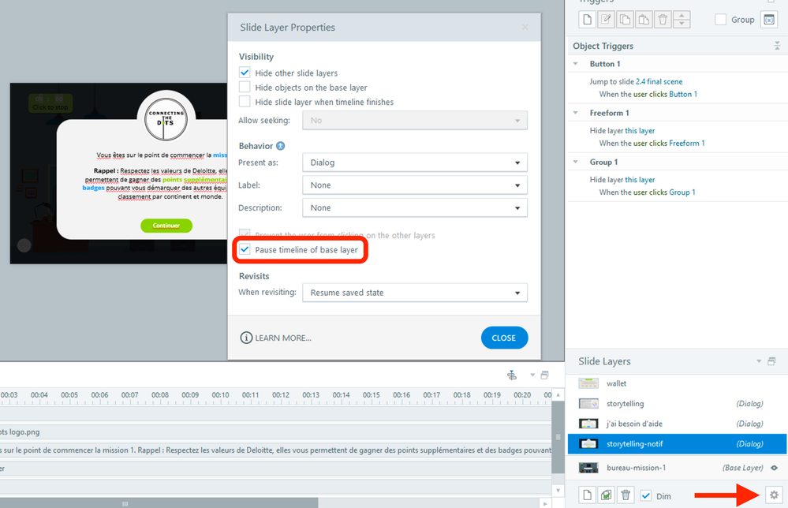788x508 pixels.
Task: Add a new slide layer
Action: [587, 495]
